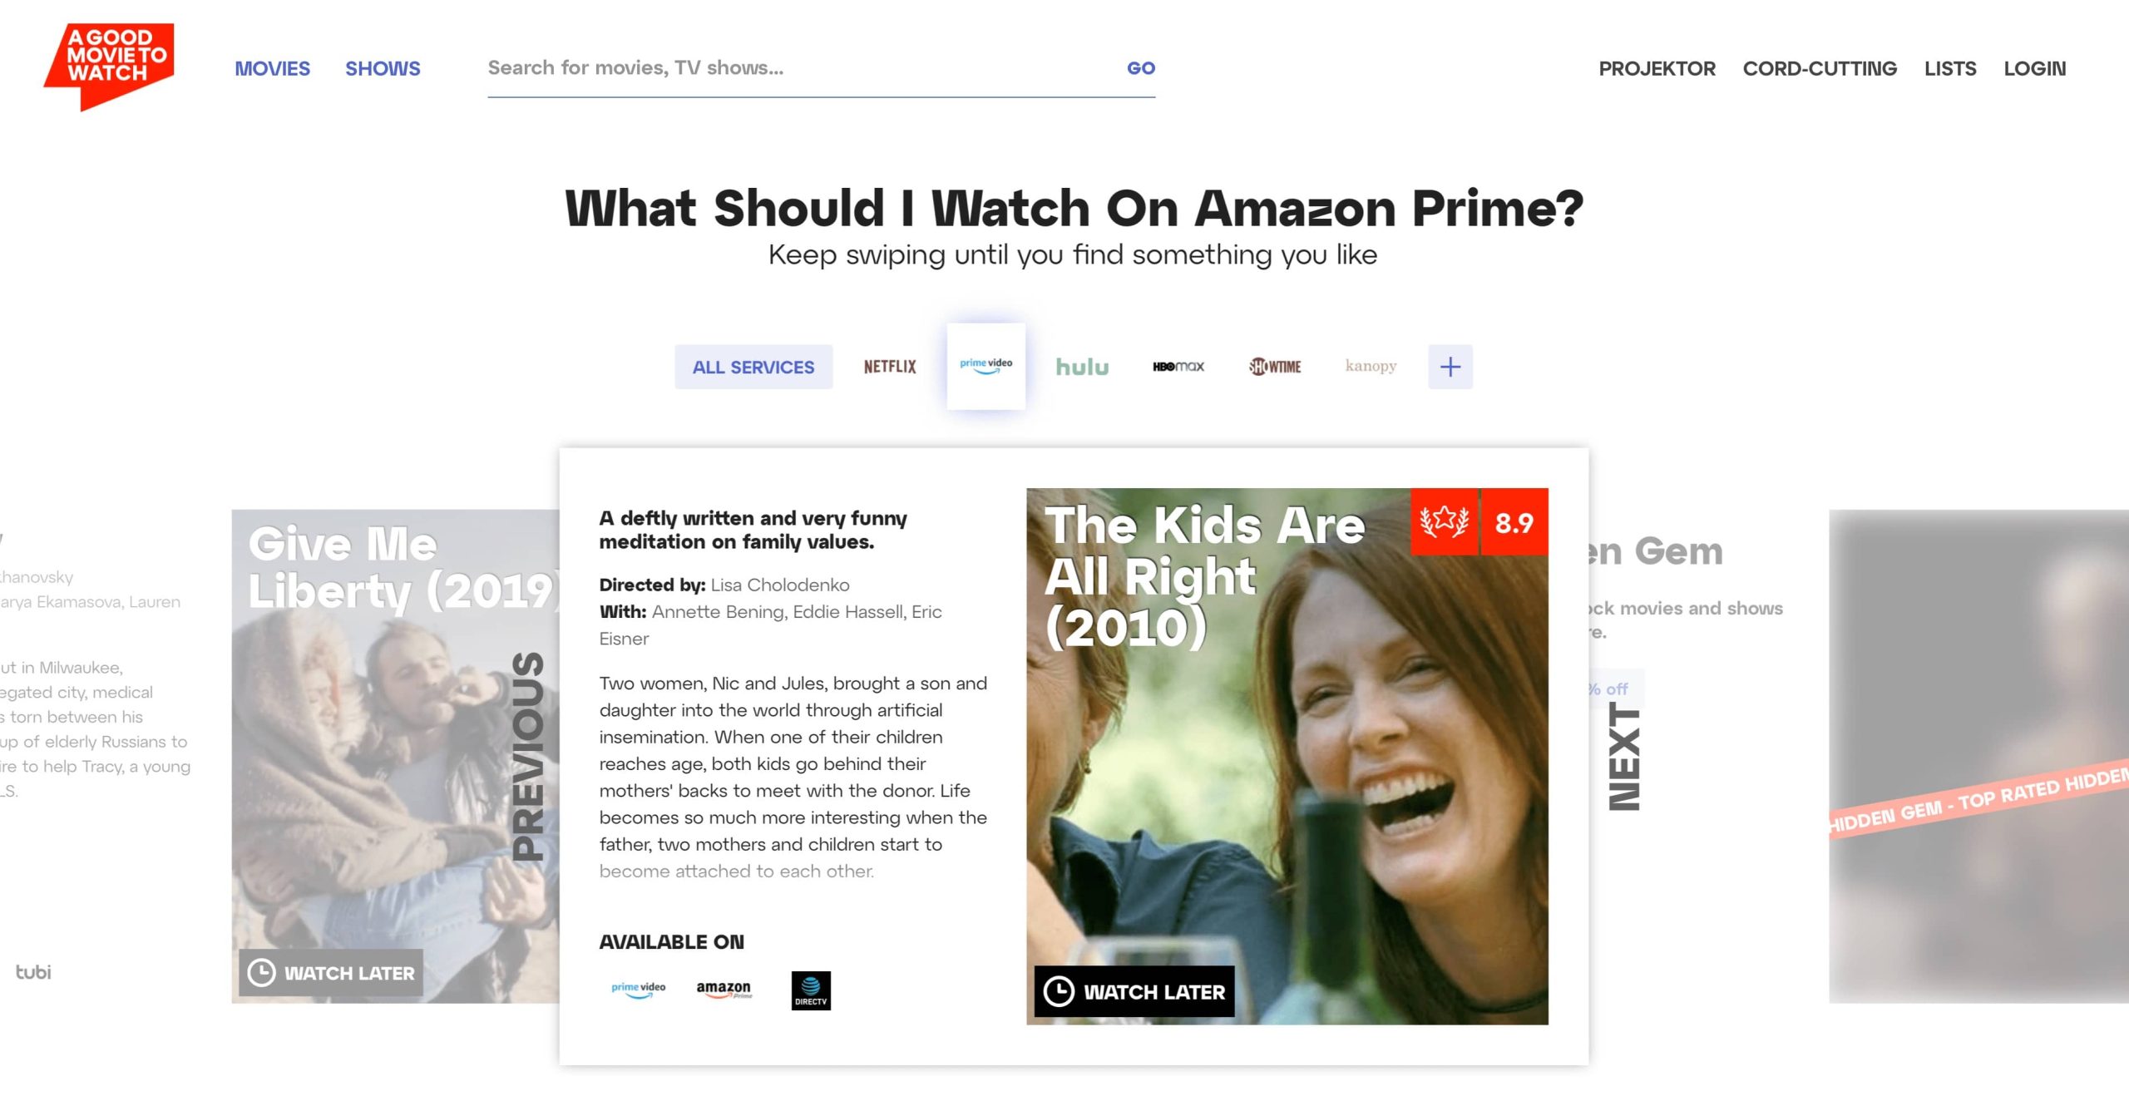Open the DirecTV availability icon
The image size is (2129, 1096).
point(811,991)
